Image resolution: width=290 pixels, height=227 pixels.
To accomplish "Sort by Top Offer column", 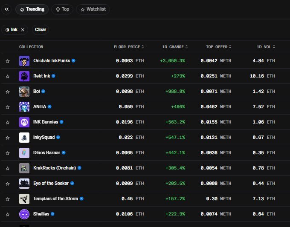I will pos(219,47).
